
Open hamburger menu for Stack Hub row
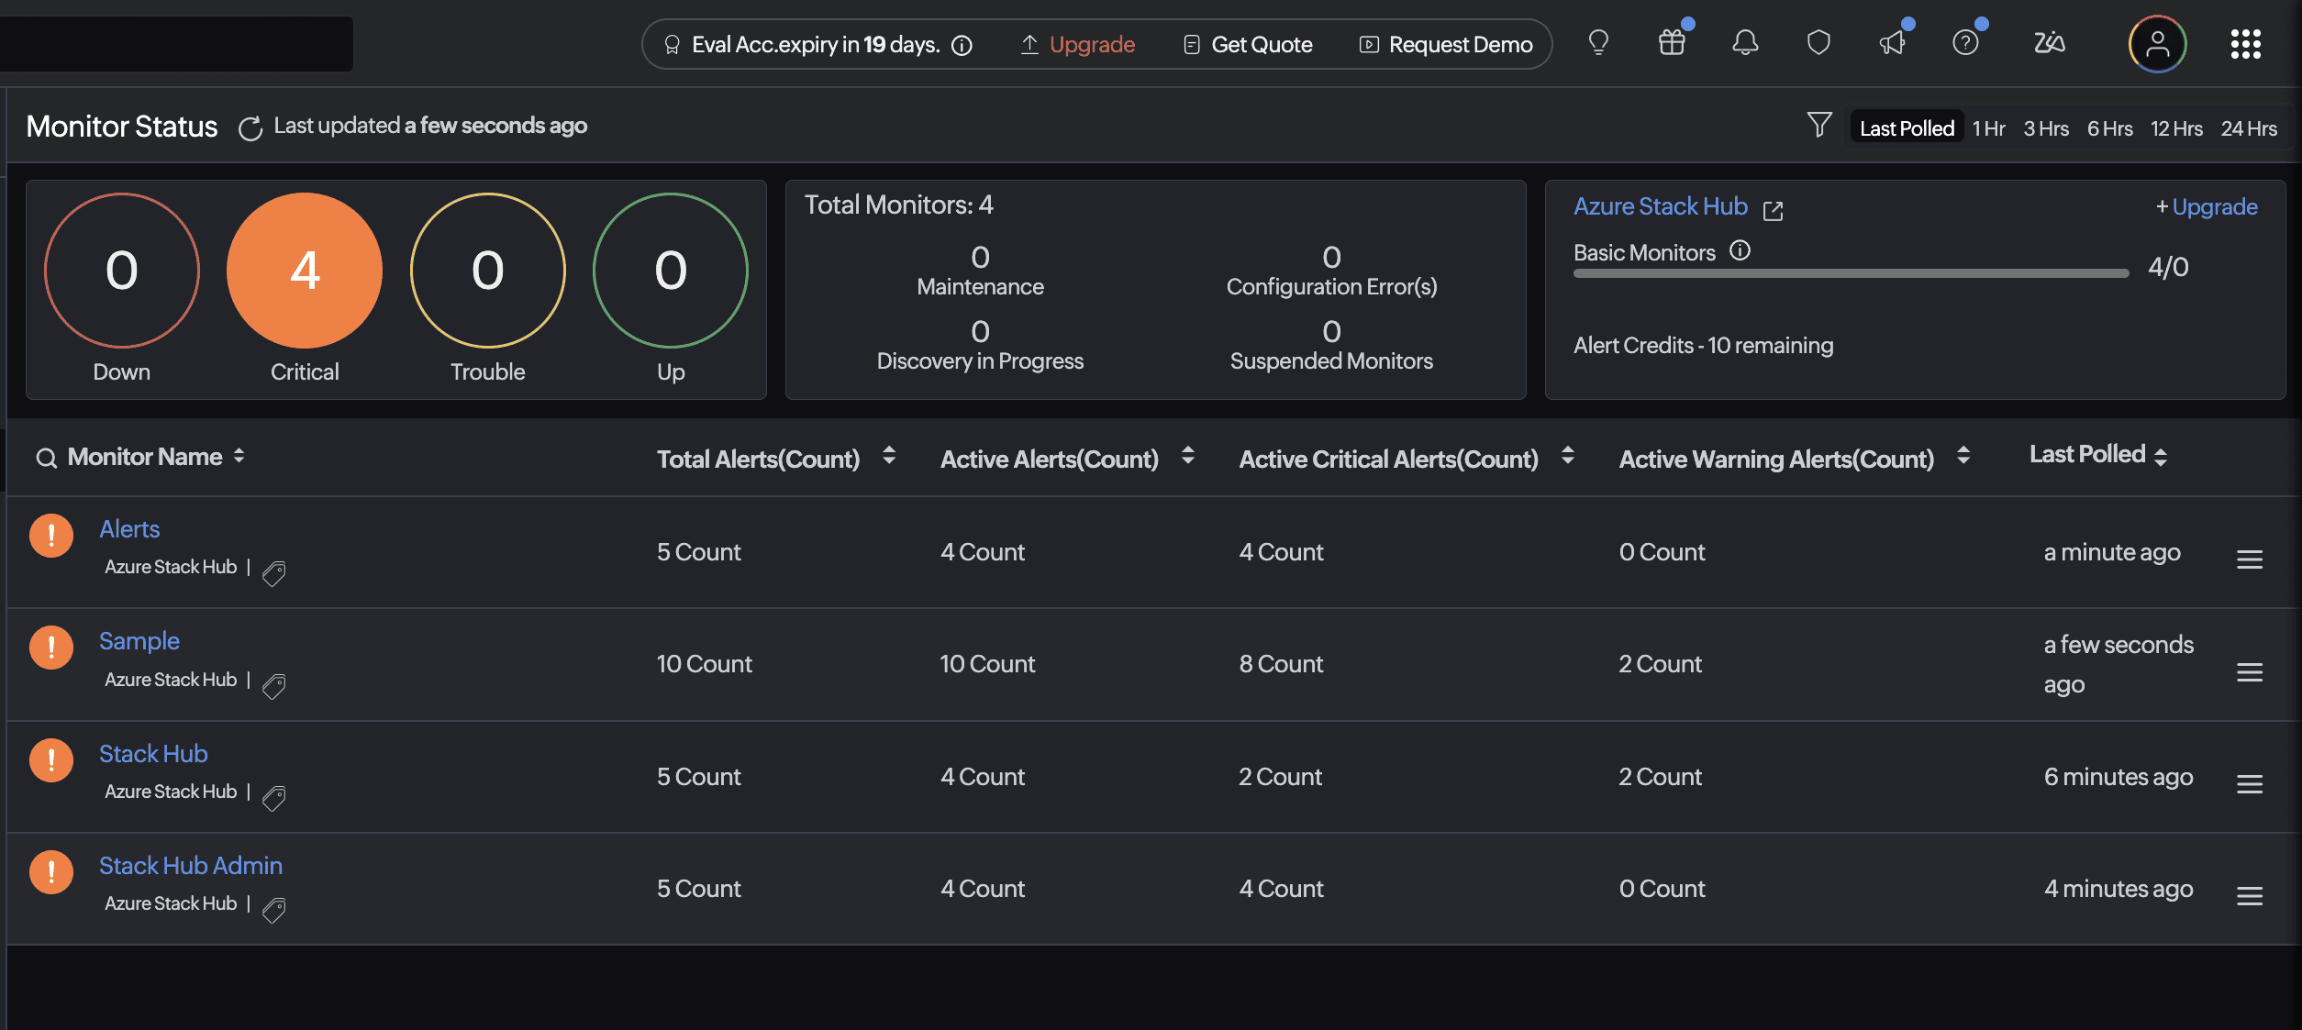2249,784
